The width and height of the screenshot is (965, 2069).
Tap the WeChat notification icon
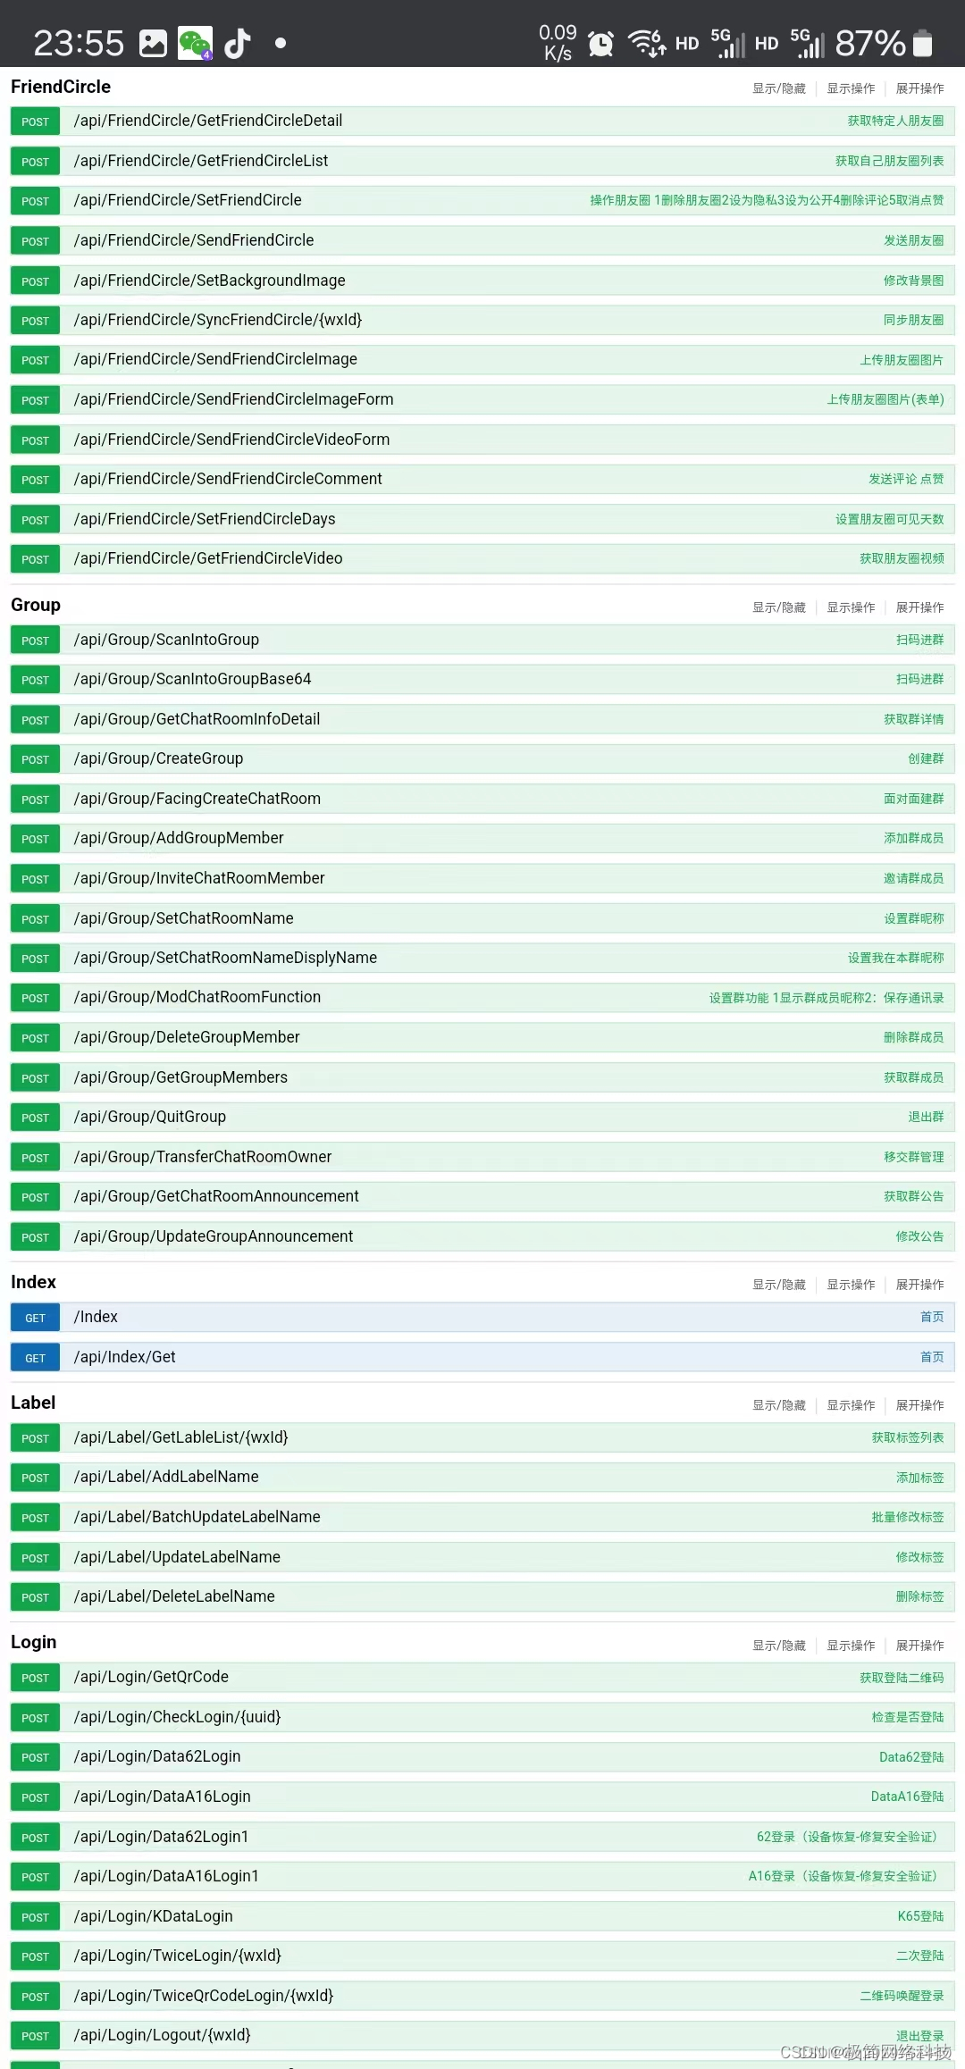point(196,43)
